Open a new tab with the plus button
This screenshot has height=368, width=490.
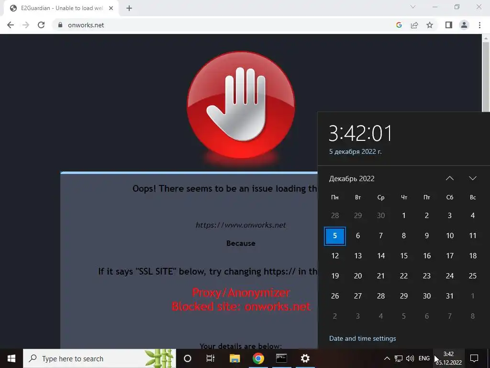129,8
